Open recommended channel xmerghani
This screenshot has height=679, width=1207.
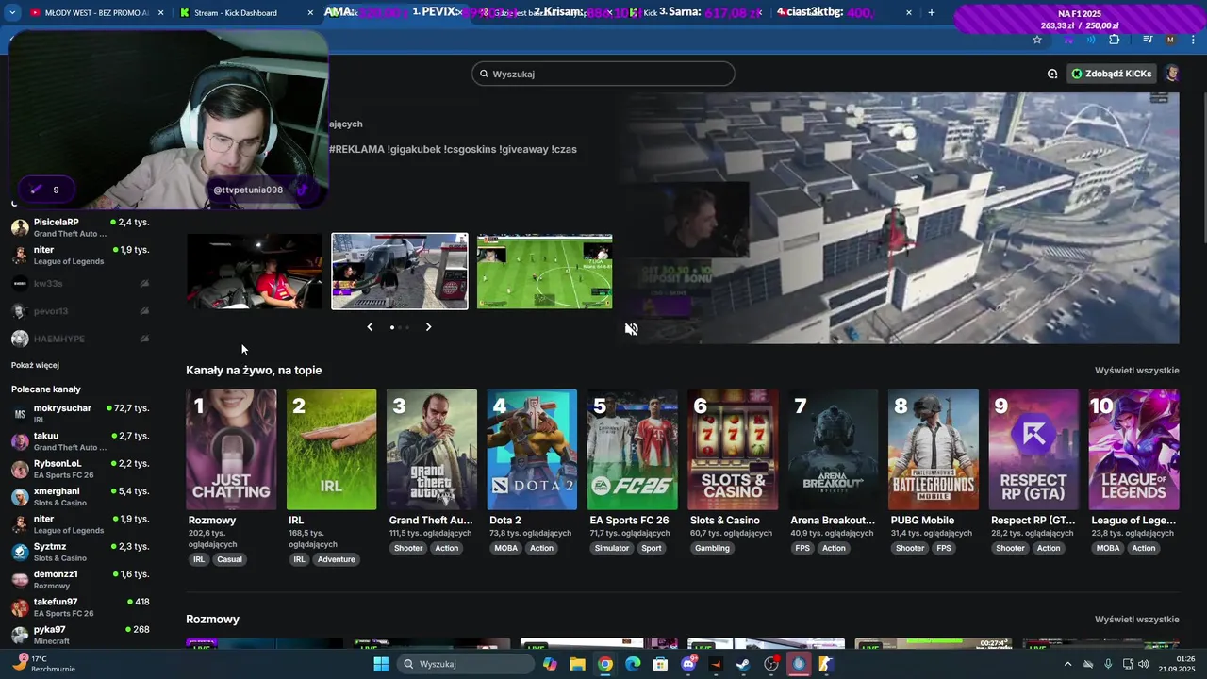80,497
